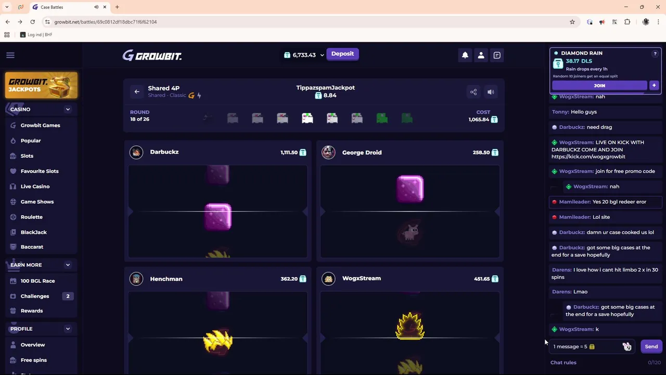Open Challenges page
Viewport: 666px width, 375px height.
coord(34,296)
